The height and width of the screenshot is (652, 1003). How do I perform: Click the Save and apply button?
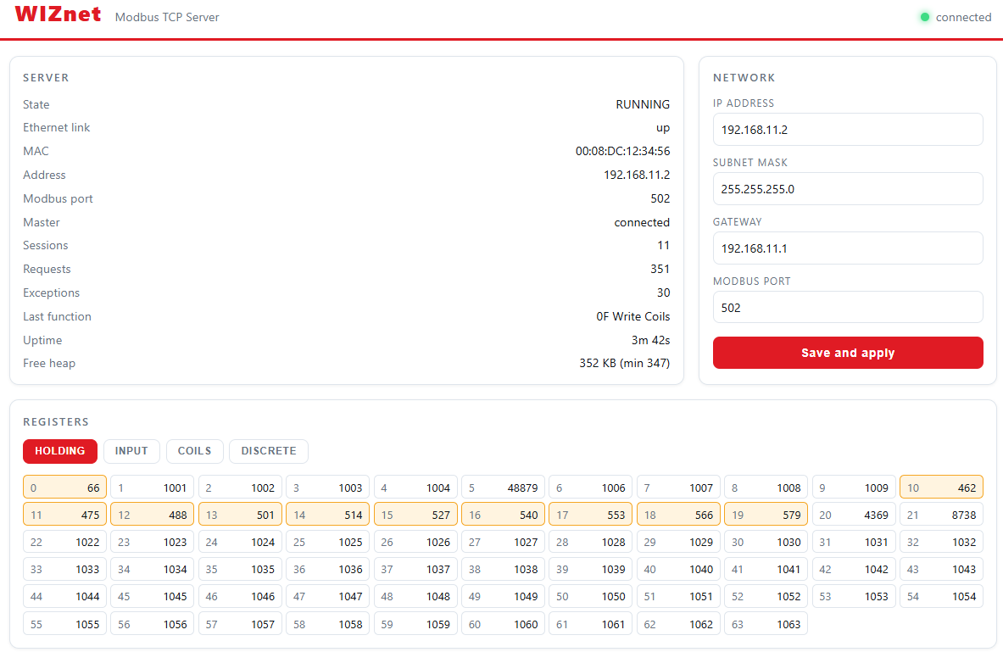(848, 353)
